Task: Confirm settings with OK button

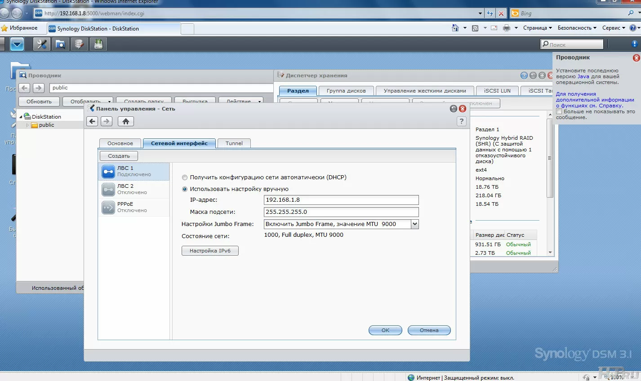Action: pyautogui.click(x=385, y=330)
